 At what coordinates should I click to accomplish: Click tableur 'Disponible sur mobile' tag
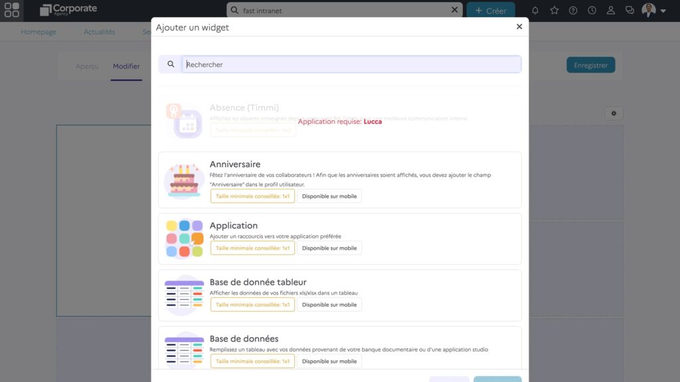click(x=329, y=304)
